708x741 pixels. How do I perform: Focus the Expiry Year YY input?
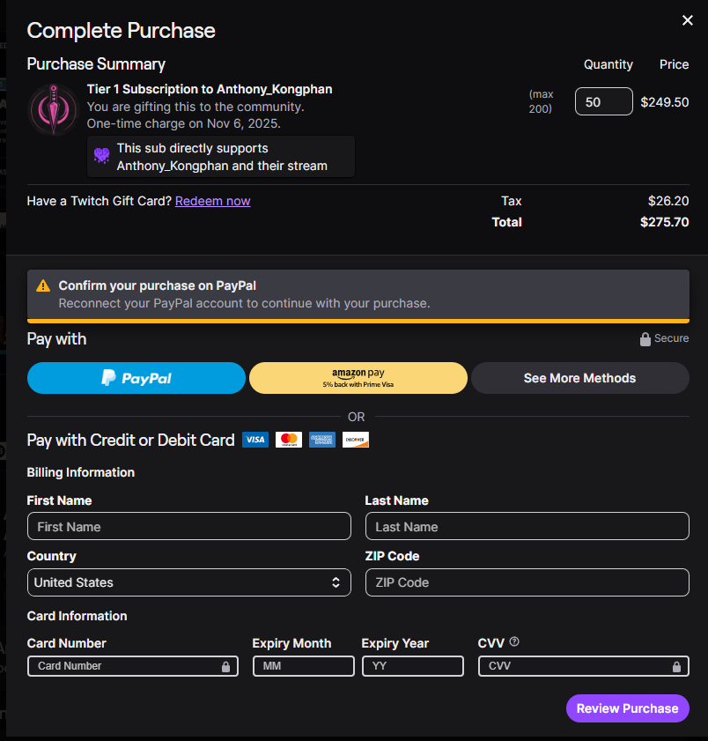pos(413,666)
